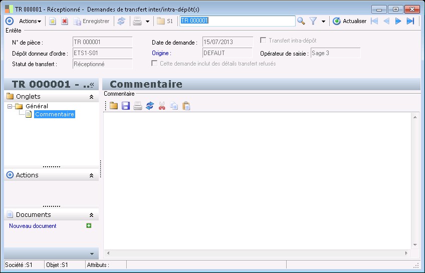This screenshot has width=425, height=273.
Task: Click the delete record red X icon
Action: 65,21
